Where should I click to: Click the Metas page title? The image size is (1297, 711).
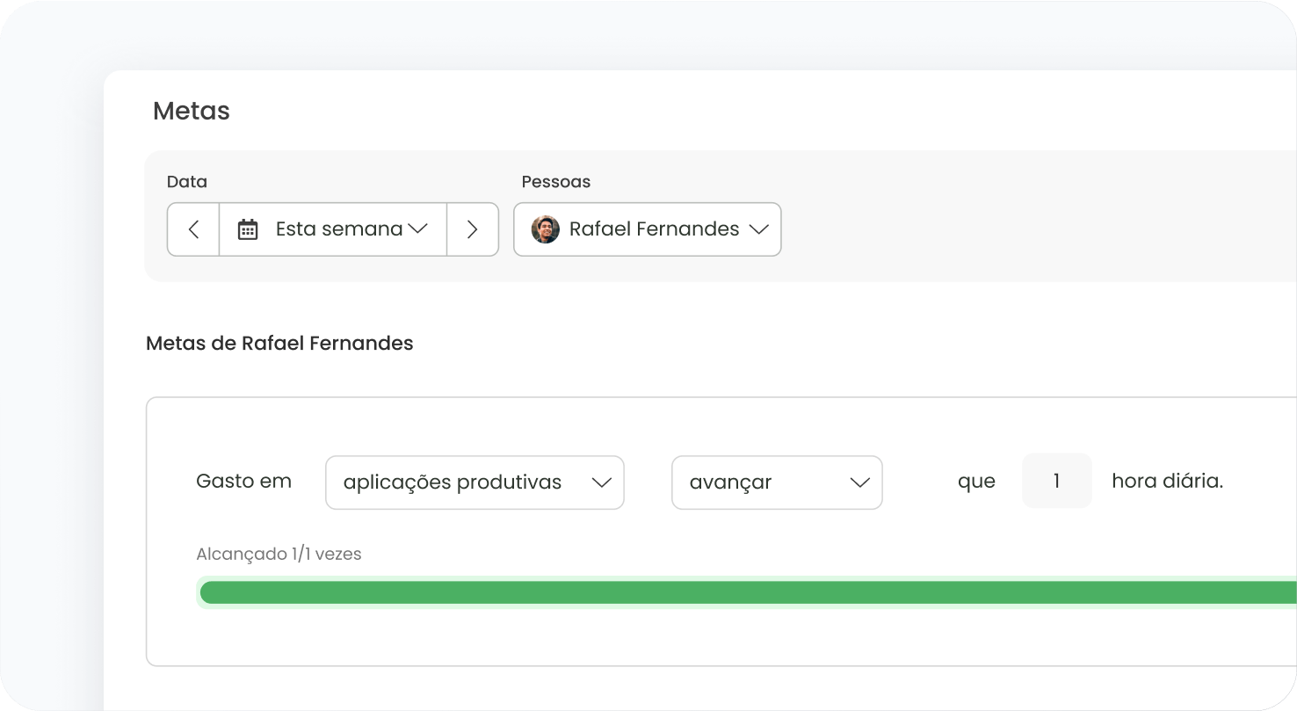coord(192,111)
